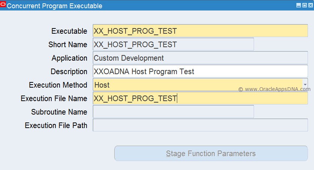
Task: Select the Application field with Custom Development
Action: tap(200, 58)
